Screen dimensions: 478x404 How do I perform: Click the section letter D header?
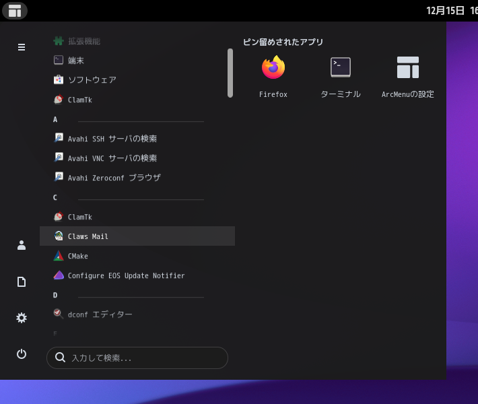[x=55, y=295]
